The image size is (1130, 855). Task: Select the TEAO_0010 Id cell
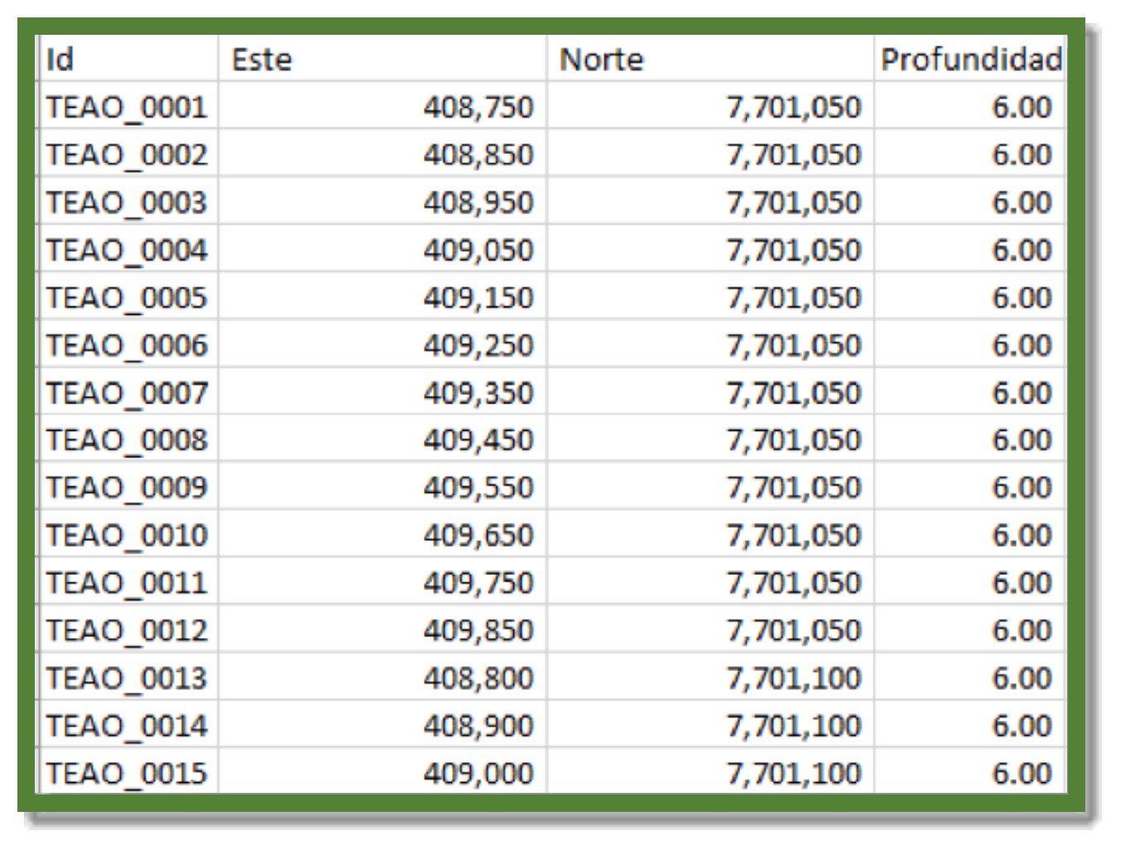click(127, 536)
